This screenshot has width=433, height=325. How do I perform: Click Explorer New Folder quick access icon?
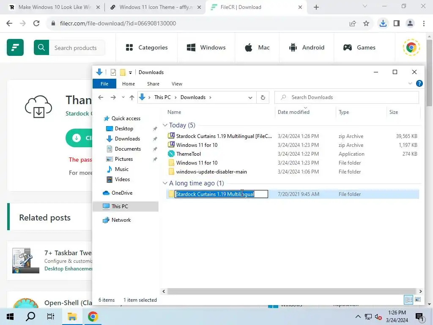tap(123, 72)
